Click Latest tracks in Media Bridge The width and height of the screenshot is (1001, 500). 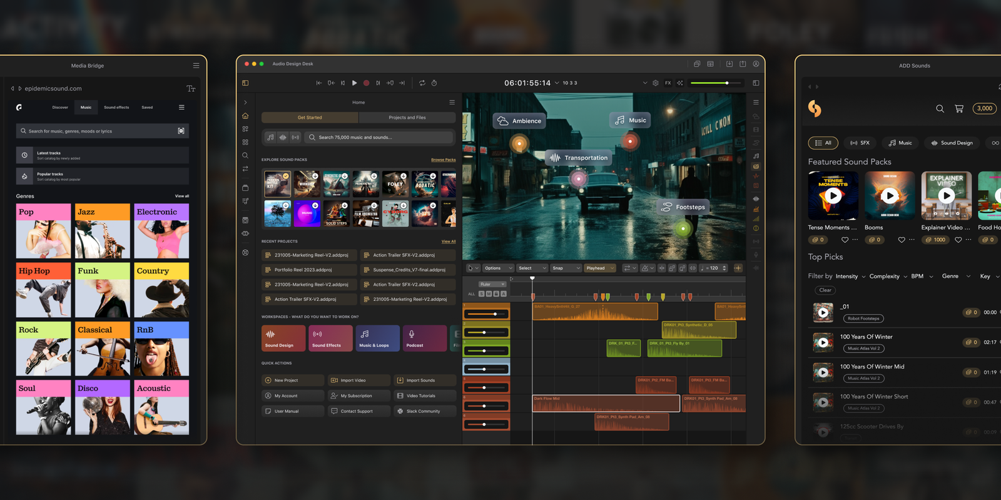click(103, 155)
